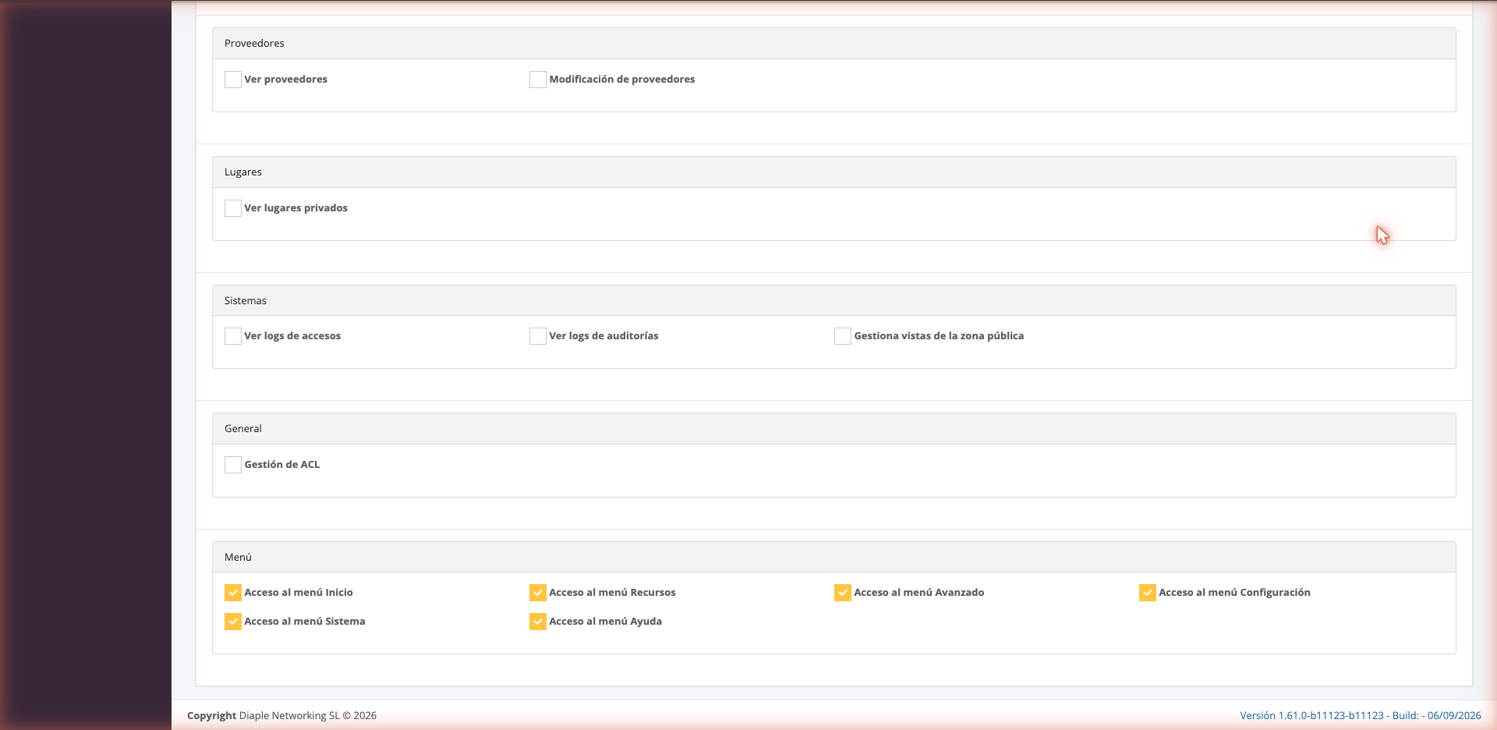Disable Acceso al menú Avanzado

(842, 593)
